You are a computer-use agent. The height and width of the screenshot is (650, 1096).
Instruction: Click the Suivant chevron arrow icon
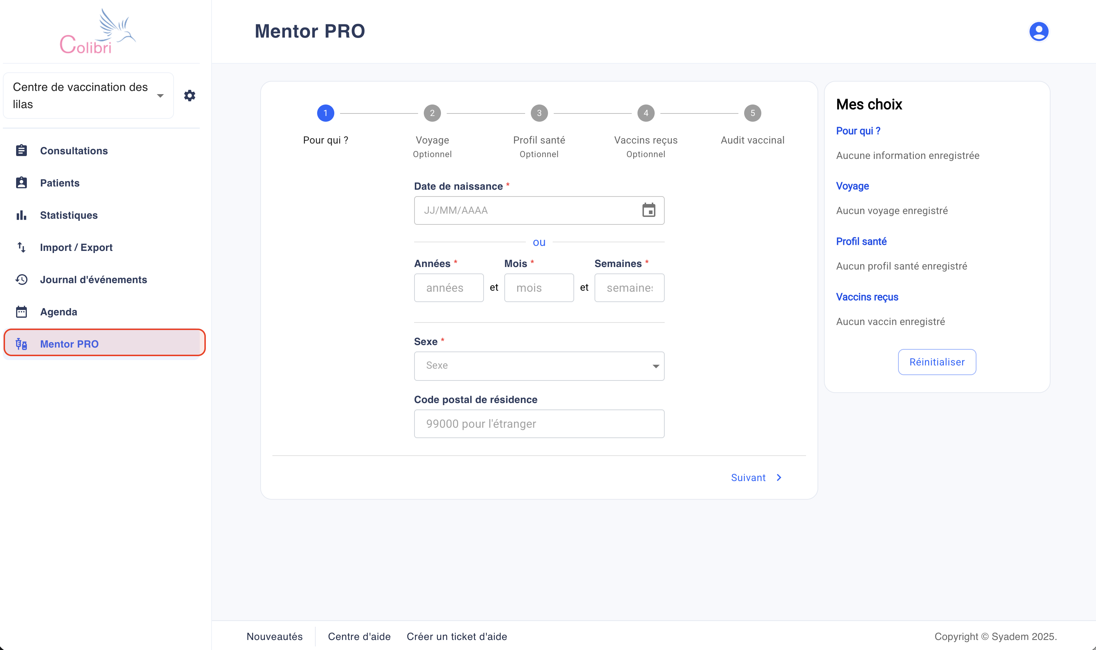[x=779, y=477]
